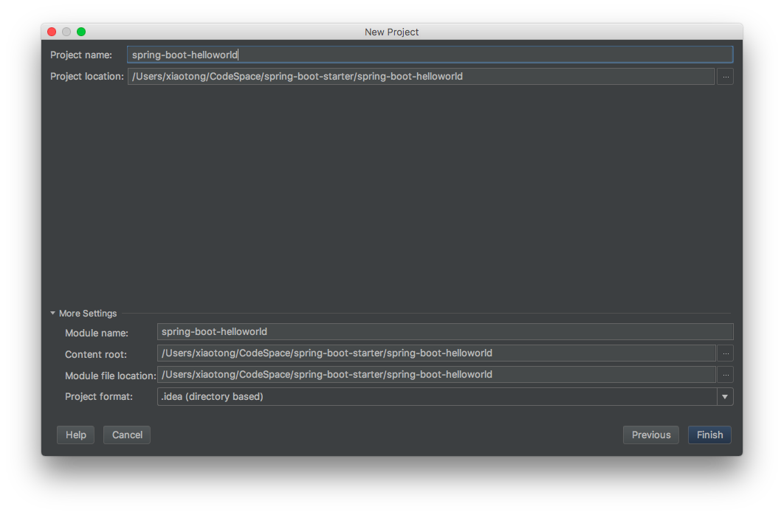Image resolution: width=784 pixels, height=515 pixels.
Task: Go back with the Previous button
Action: (x=651, y=435)
